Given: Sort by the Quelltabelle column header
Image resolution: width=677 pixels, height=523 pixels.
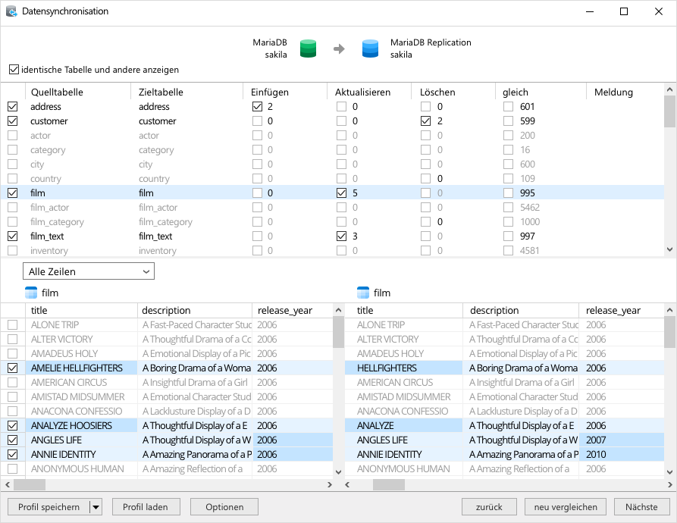Looking at the screenshot, I should [78, 92].
